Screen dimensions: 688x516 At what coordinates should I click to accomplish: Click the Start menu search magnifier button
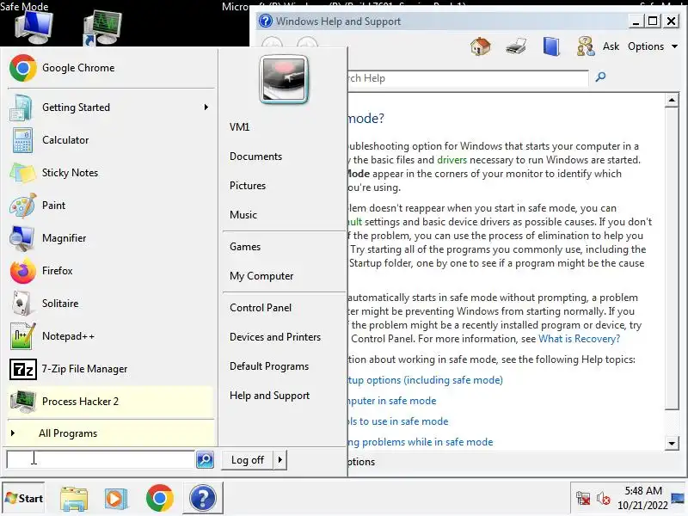click(205, 459)
